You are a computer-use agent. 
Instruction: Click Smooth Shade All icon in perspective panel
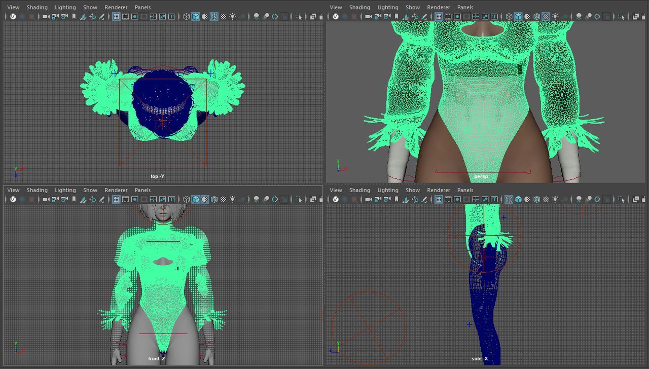[518, 16]
